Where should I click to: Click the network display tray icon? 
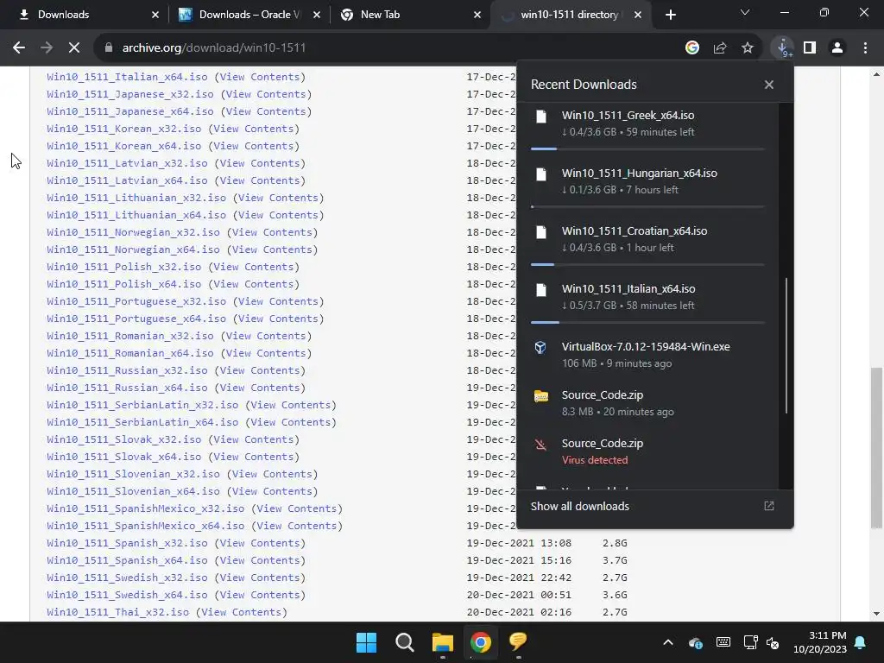(x=750, y=642)
